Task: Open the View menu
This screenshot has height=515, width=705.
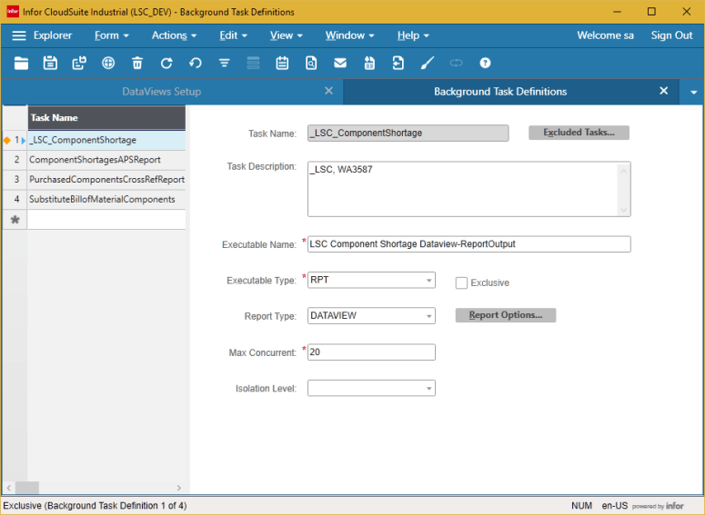Action: pyautogui.click(x=286, y=35)
